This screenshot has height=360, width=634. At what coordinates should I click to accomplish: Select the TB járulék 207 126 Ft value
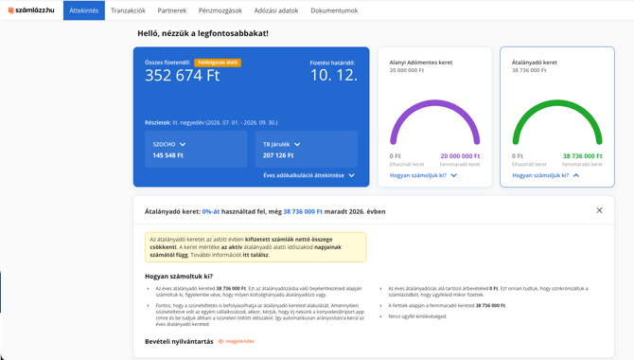coord(278,155)
